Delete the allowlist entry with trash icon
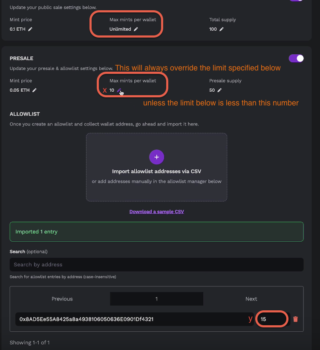 tap(295, 319)
